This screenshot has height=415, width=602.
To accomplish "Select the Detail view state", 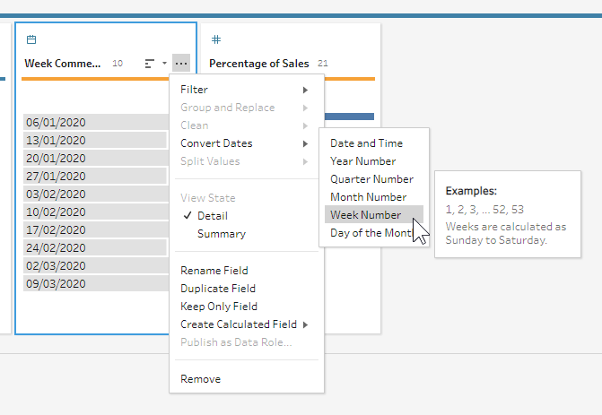I will tap(213, 216).
